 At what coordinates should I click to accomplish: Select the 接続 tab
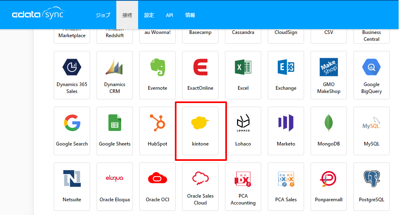tap(127, 15)
